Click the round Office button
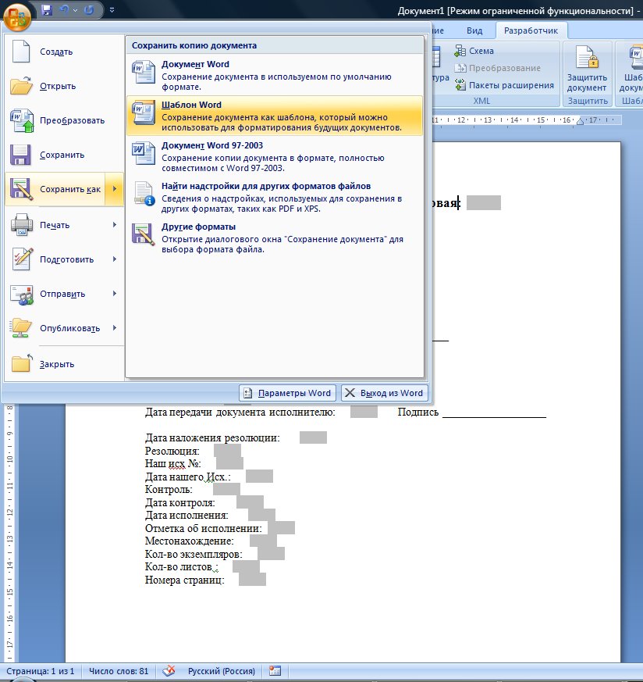643x682 pixels. click(17, 16)
